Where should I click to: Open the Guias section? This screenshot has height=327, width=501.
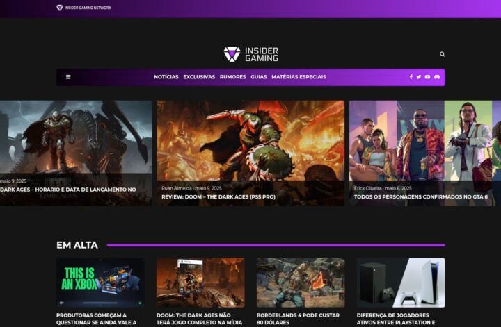click(258, 77)
